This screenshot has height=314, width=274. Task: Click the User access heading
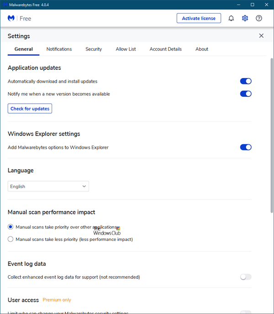(23, 300)
